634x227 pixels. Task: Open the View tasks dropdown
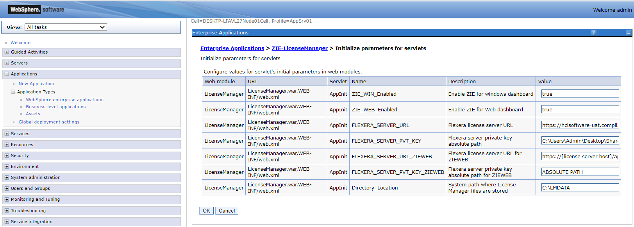66,27
